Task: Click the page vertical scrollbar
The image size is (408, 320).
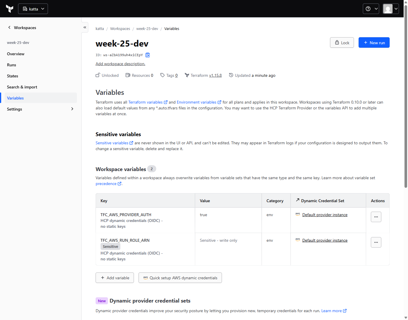Action: click(x=406, y=96)
